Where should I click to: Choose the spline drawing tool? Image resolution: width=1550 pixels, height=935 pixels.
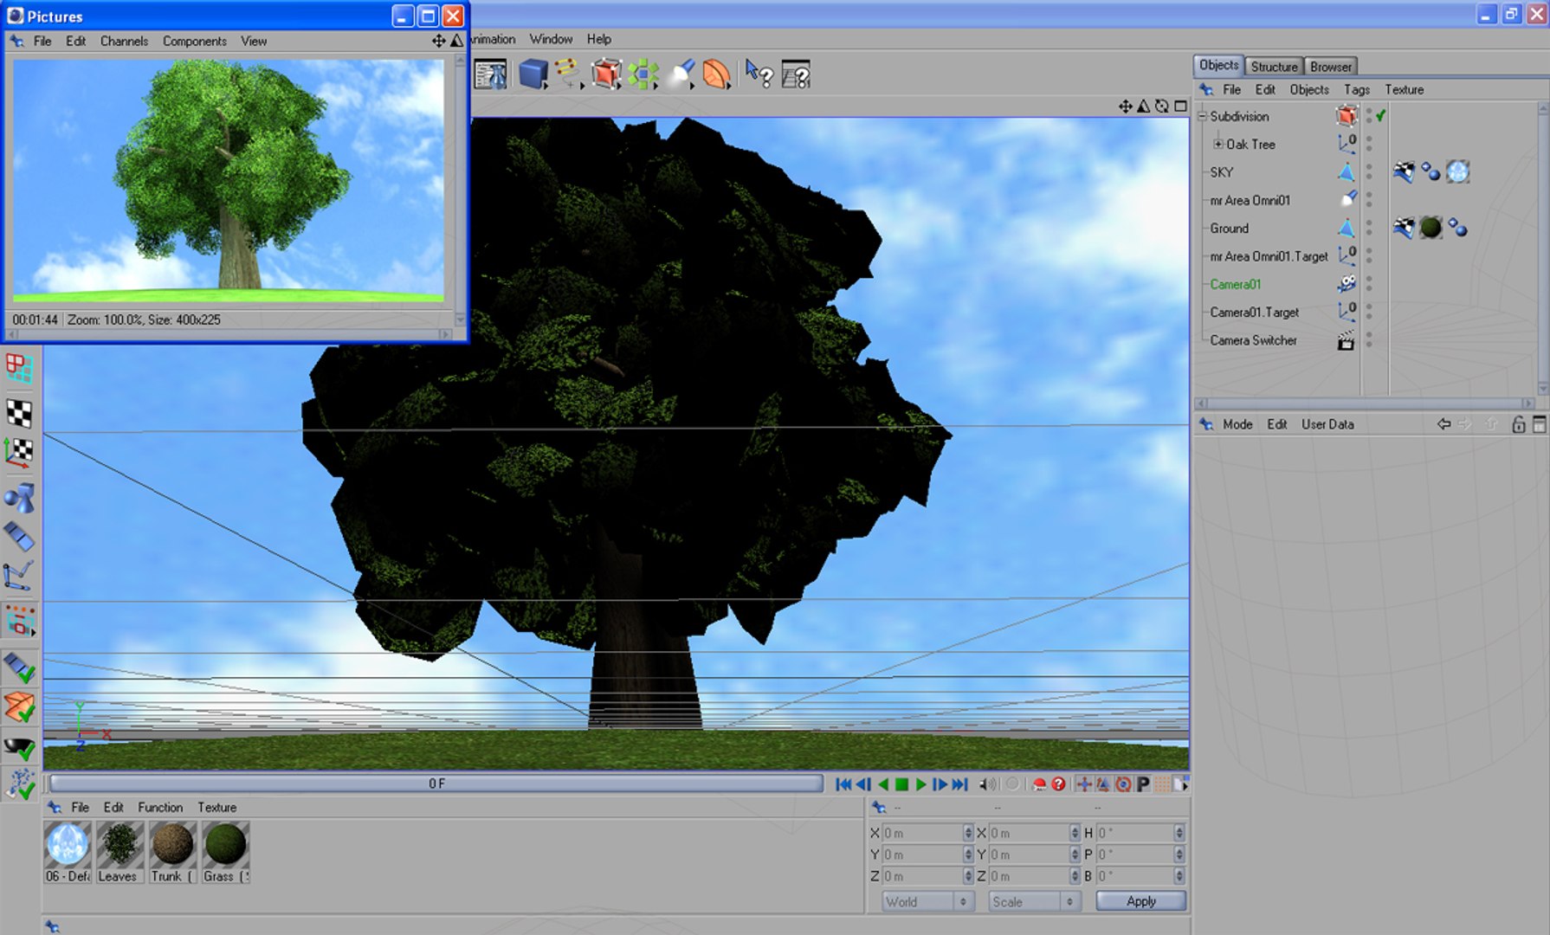(568, 74)
